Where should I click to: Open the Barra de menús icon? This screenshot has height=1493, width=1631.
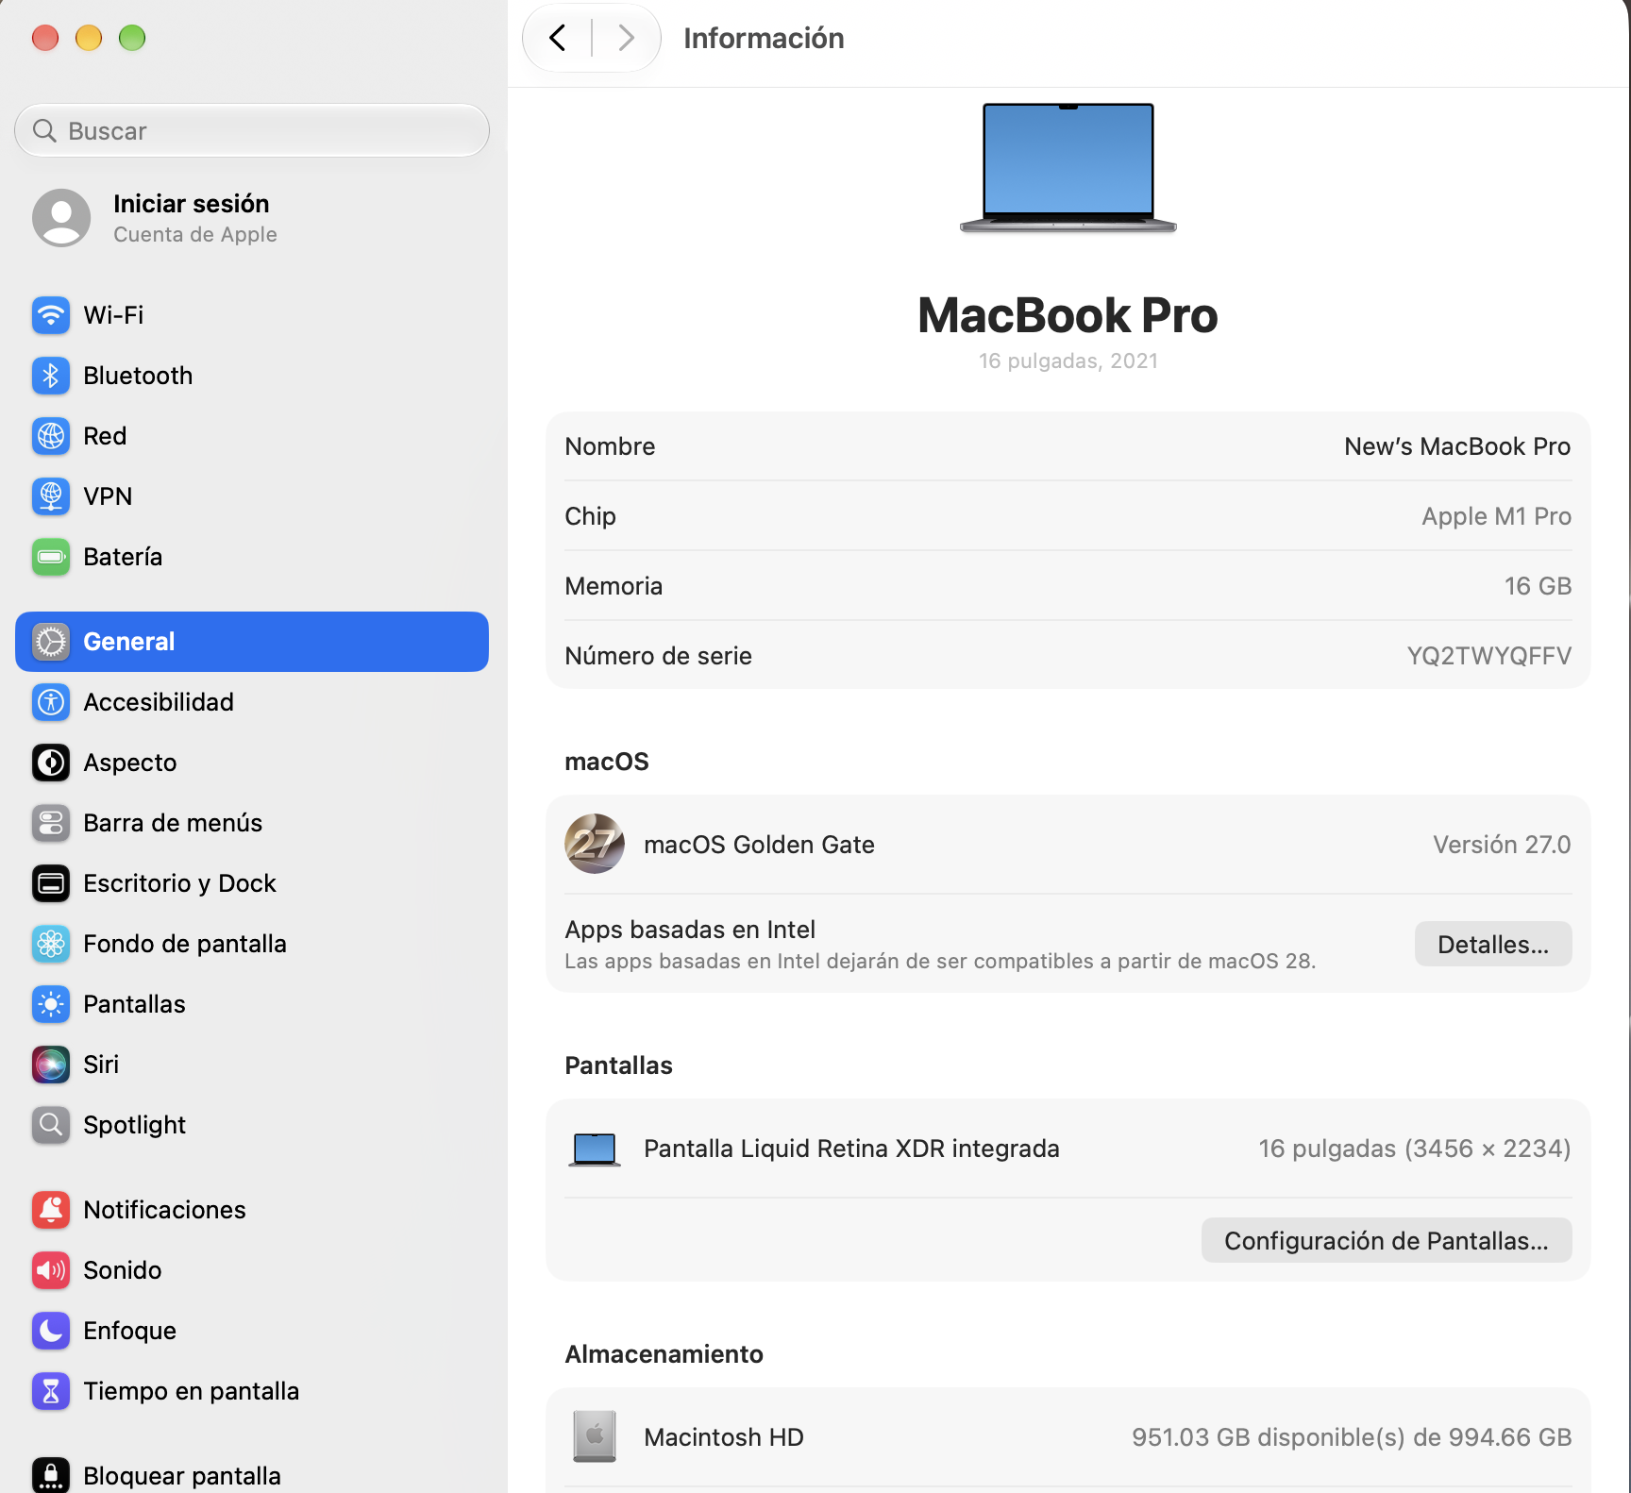(x=51, y=823)
